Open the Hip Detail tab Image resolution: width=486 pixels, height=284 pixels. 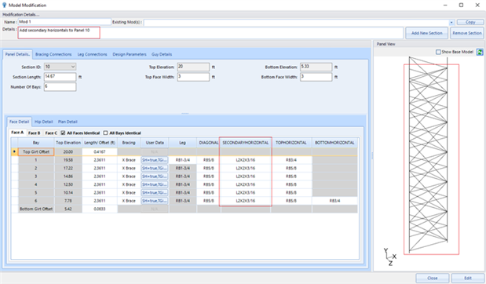(x=44, y=122)
